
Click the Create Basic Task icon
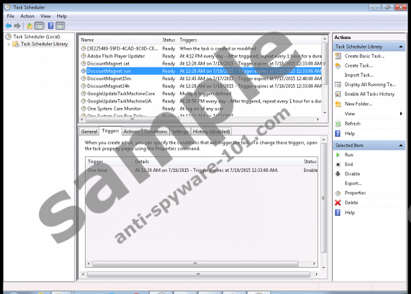tap(338, 56)
